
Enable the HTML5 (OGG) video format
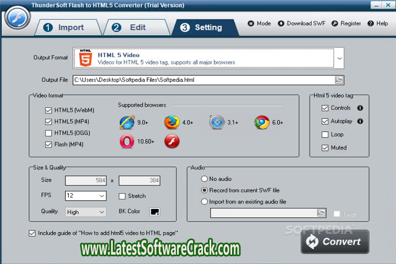pos(49,134)
